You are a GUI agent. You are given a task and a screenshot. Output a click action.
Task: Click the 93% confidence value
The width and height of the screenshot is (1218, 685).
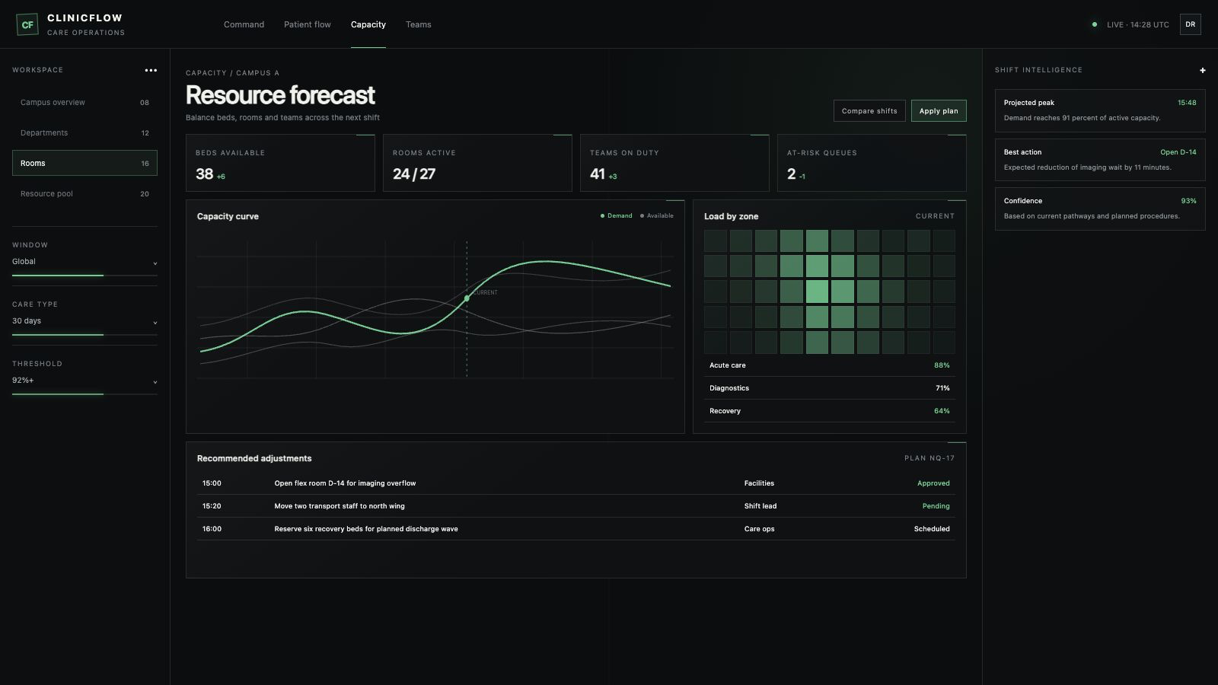[1188, 201]
